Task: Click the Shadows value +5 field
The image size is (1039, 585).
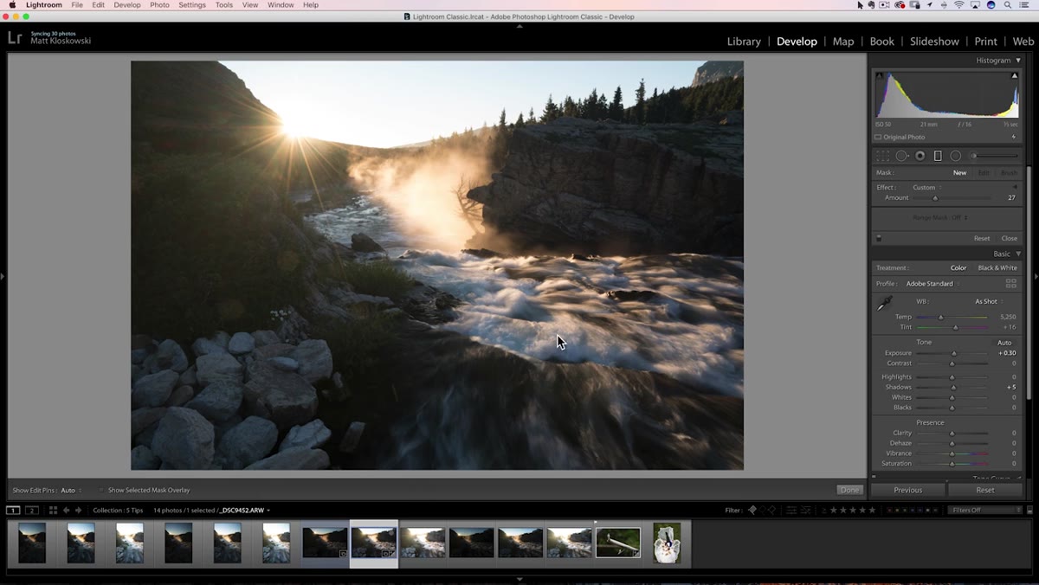Action: [x=1010, y=388]
